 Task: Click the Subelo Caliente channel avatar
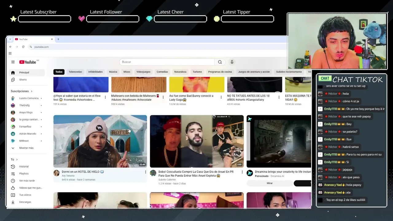(153, 173)
